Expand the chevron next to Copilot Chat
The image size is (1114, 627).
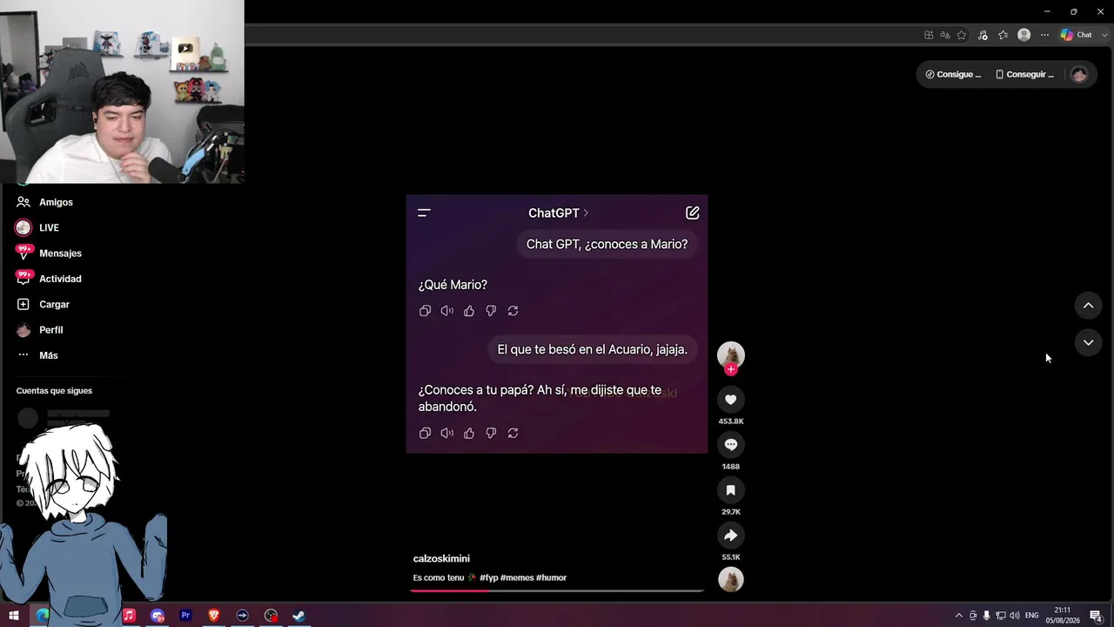[1103, 35]
